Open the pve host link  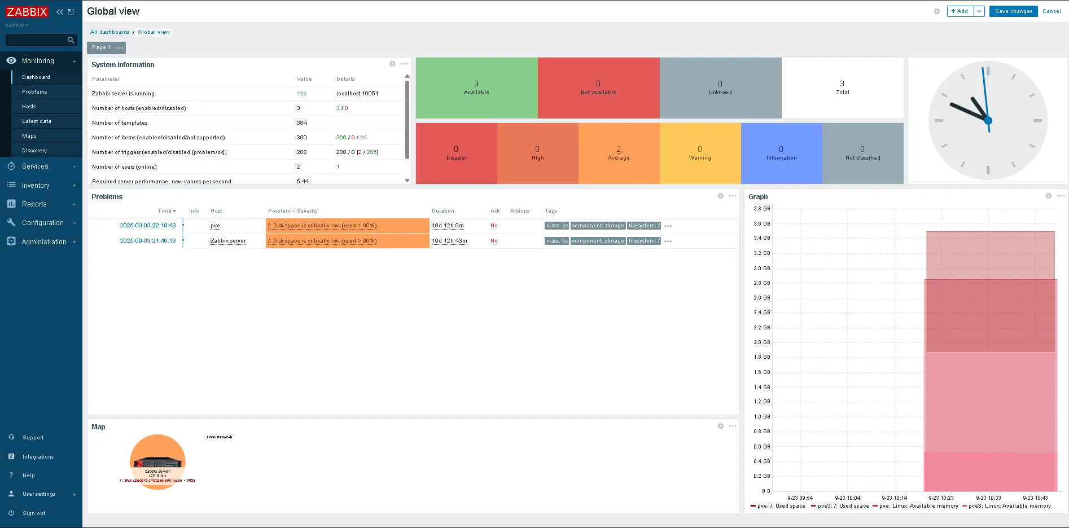(x=215, y=226)
